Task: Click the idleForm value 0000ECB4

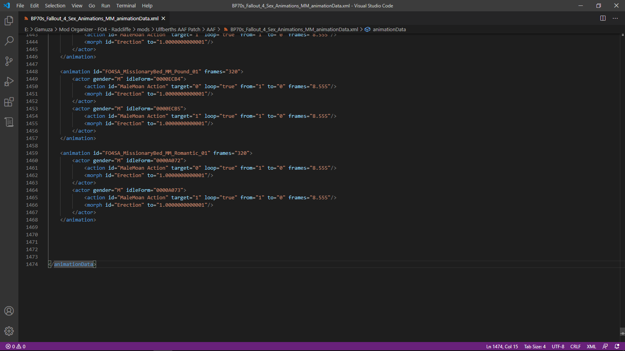Action: coord(168,79)
